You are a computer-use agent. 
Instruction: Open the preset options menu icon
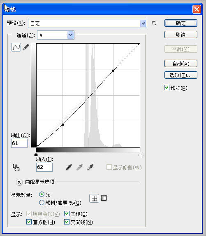[154, 23]
